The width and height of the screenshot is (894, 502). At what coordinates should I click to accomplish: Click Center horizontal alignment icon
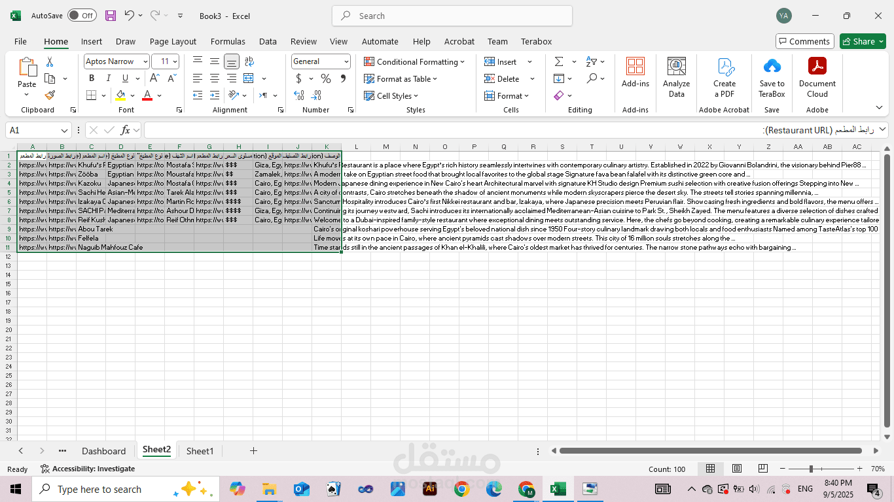click(214, 78)
